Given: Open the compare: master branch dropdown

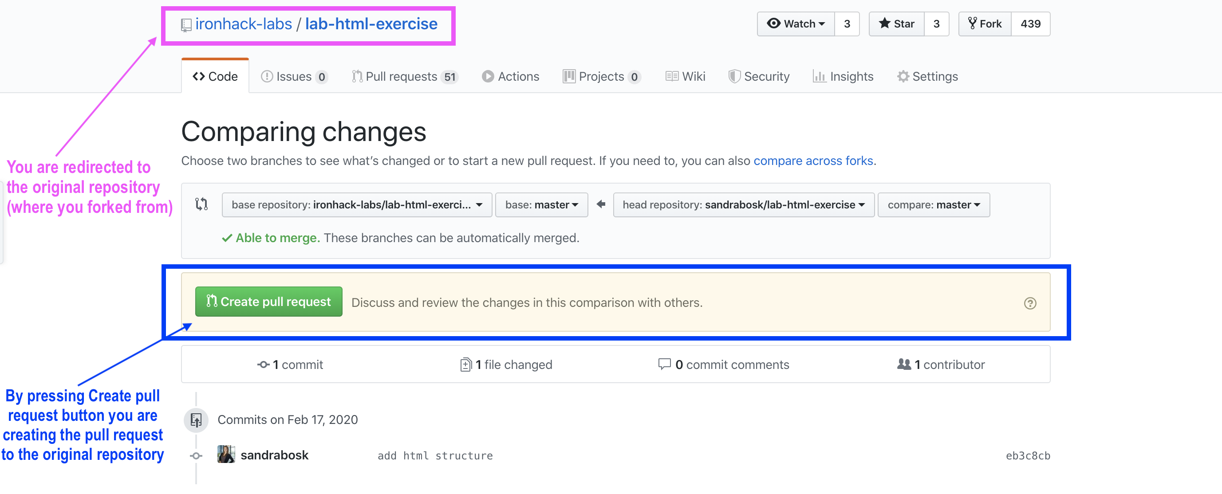Looking at the screenshot, I should [x=934, y=205].
